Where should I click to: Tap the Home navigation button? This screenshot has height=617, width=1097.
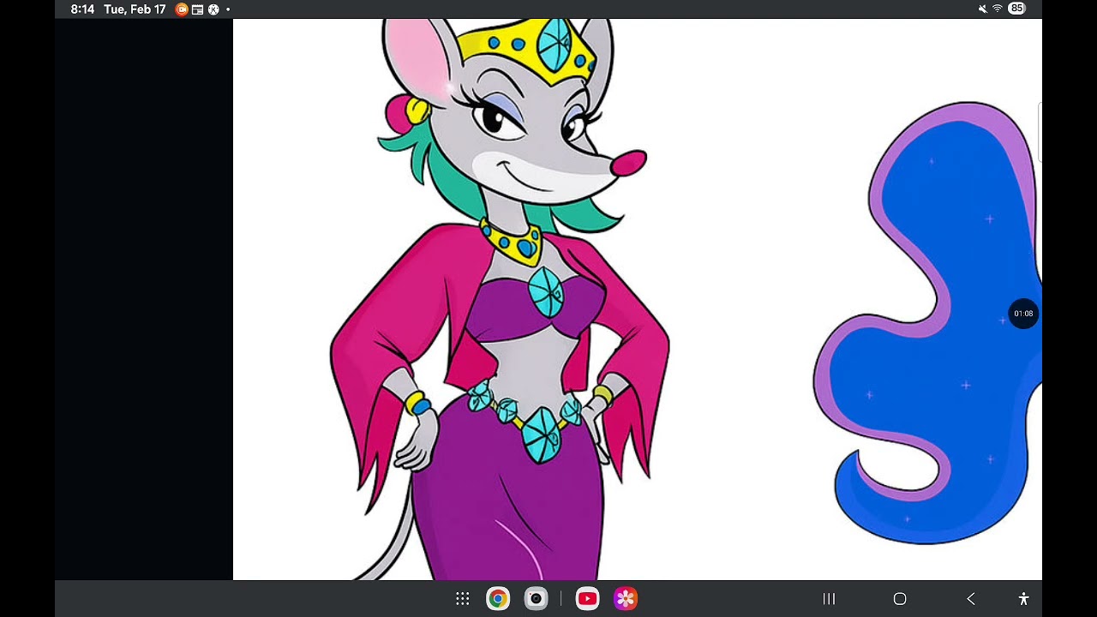click(x=900, y=599)
